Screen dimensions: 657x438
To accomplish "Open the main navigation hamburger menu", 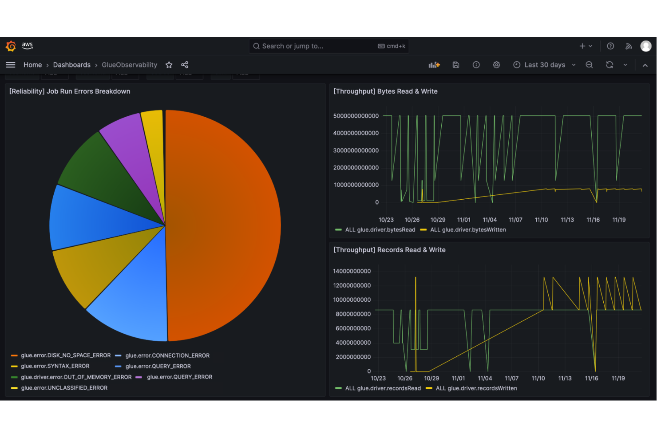I will pyautogui.click(x=10, y=64).
